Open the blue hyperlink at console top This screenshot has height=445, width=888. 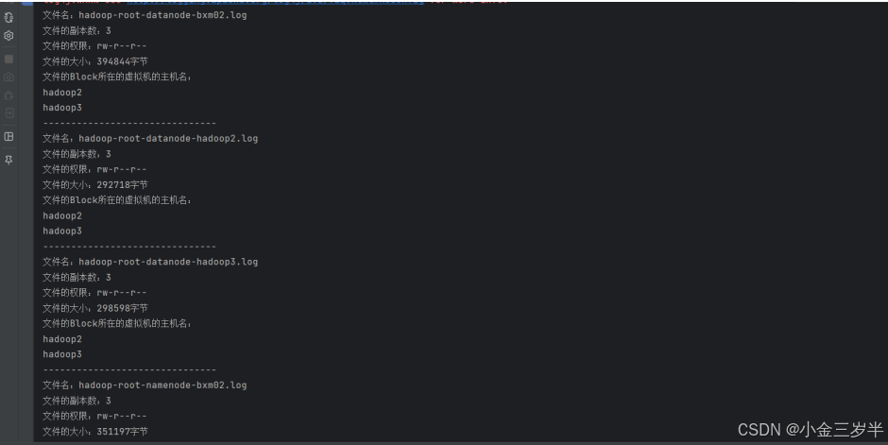[x=275, y=2]
